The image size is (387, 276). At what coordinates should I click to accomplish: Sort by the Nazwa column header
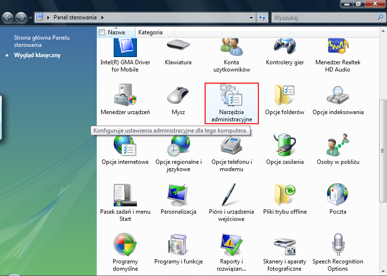tap(116, 32)
